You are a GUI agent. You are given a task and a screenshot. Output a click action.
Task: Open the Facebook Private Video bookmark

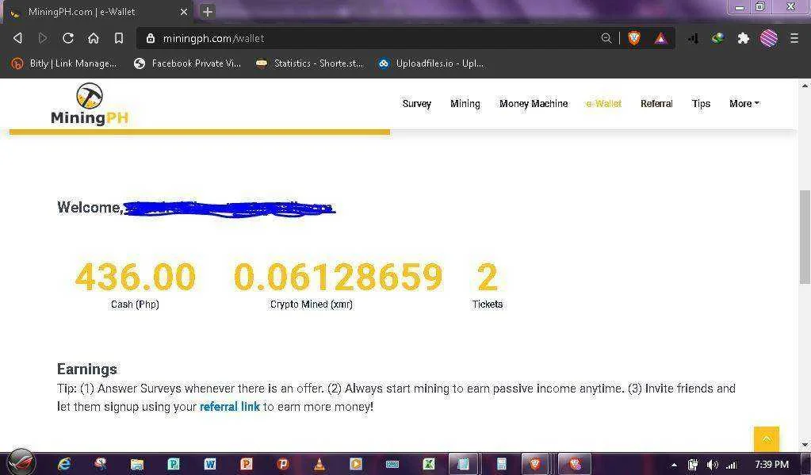pos(188,63)
